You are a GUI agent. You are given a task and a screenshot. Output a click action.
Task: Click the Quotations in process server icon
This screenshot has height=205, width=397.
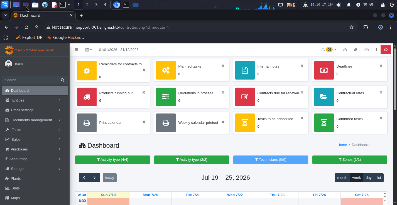tap(166, 97)
